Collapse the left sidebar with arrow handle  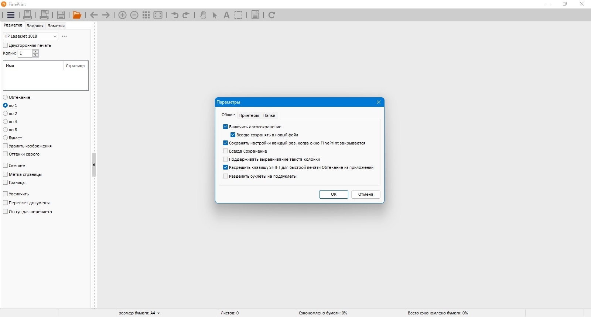(94, 165)
